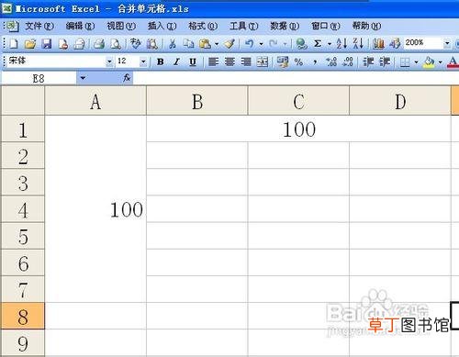459x357 pixels.
Task: Click the Permission icon in the toolbar
Action: pyautogui.click(x=63, y=44)
